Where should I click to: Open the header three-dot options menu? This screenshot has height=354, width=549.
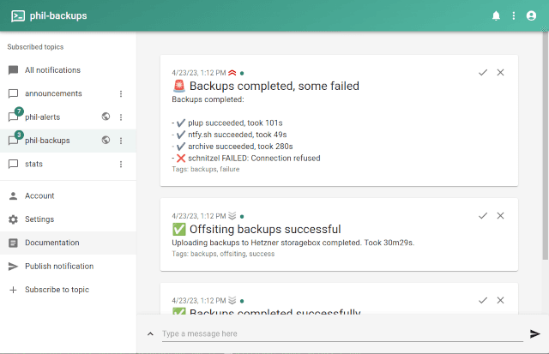(x=514, y=15)
